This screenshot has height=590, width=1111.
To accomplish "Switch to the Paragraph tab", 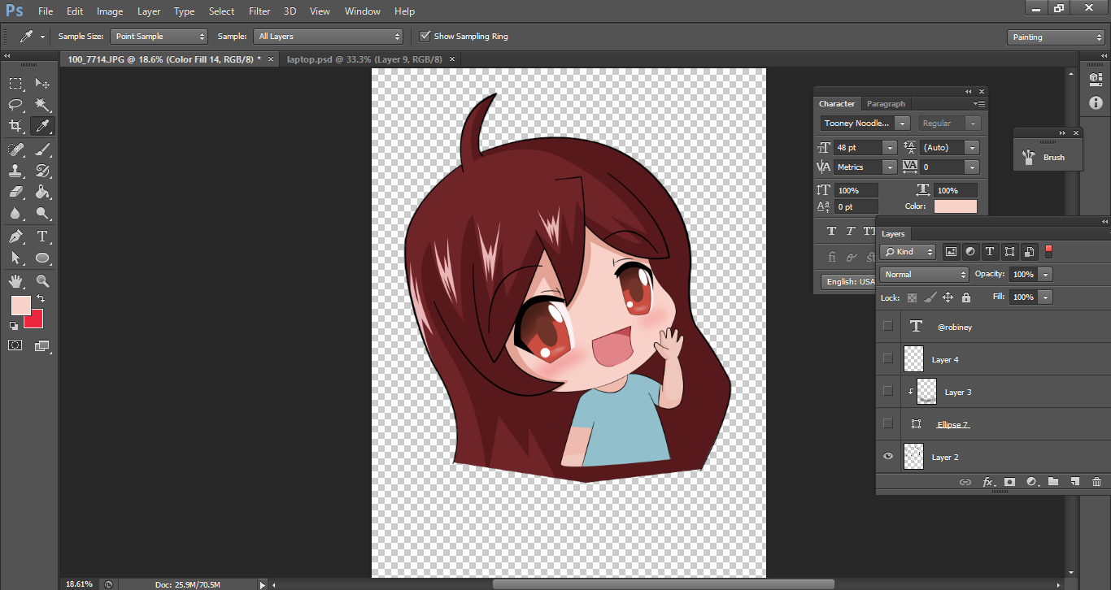I will [886, 104].
